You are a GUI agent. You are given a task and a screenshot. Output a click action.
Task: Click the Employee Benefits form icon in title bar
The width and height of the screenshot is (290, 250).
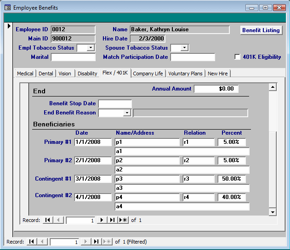pos(7,7)
